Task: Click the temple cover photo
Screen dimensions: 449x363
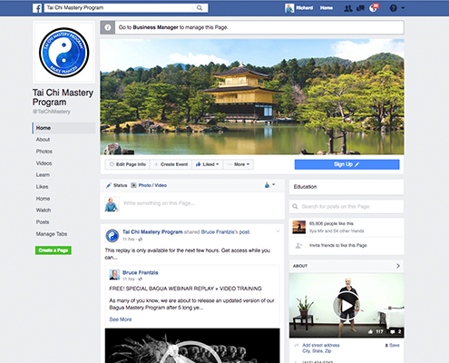Action: pos(252,97)
